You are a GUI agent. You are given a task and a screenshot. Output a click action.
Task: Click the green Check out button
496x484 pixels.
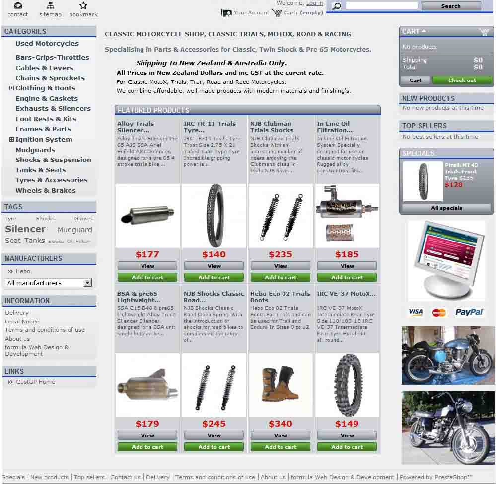click(462, 81)
